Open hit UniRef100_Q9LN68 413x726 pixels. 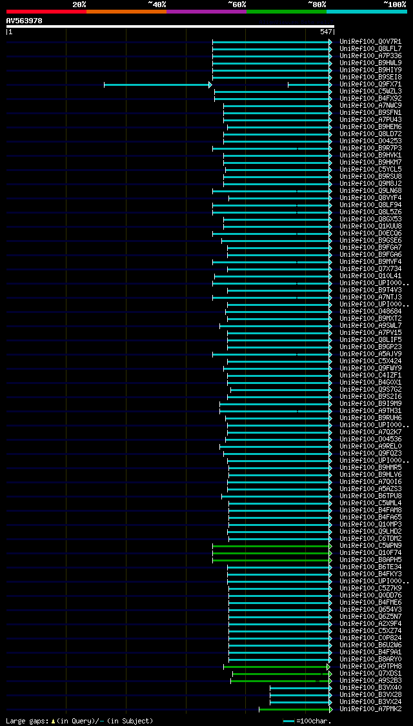coord(370,191)
